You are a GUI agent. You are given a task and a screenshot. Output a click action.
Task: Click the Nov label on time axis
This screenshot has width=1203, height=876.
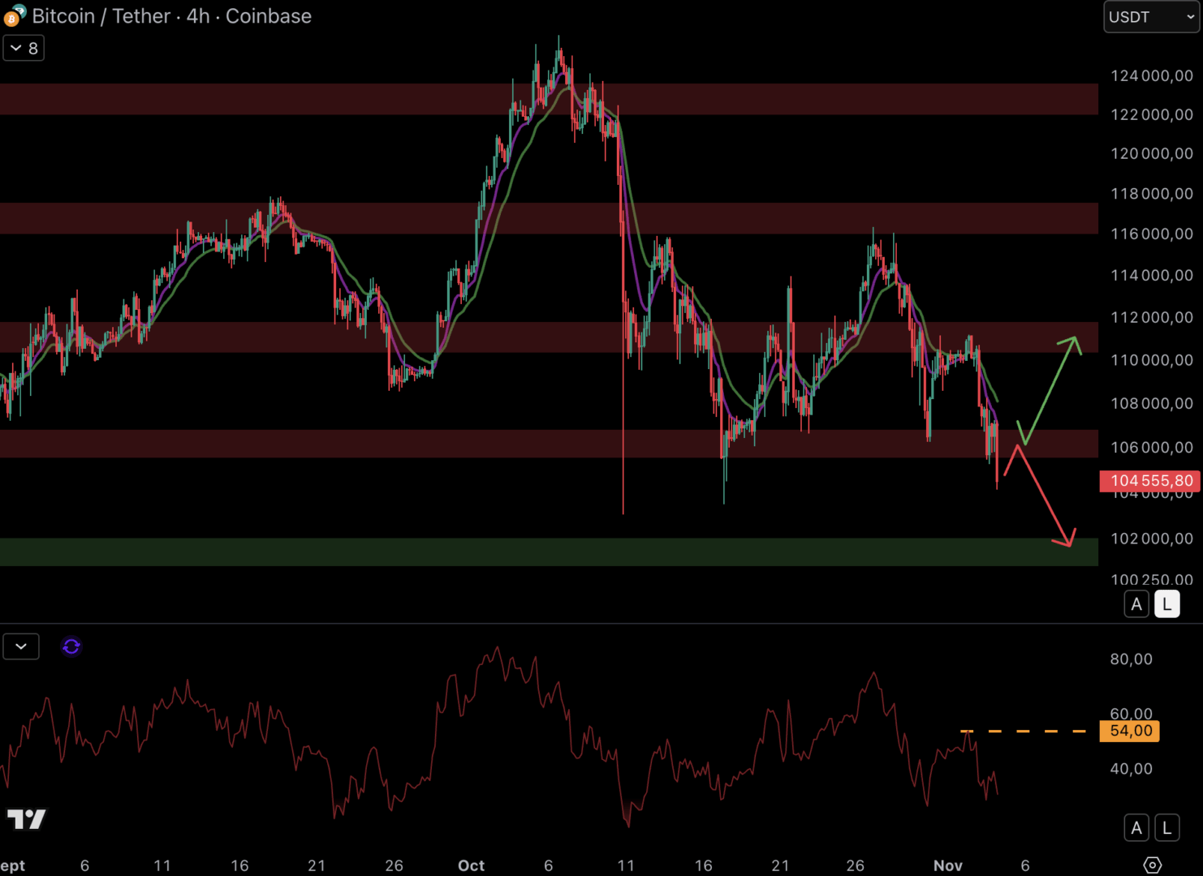pyautogui.click(x=947, y=865)
